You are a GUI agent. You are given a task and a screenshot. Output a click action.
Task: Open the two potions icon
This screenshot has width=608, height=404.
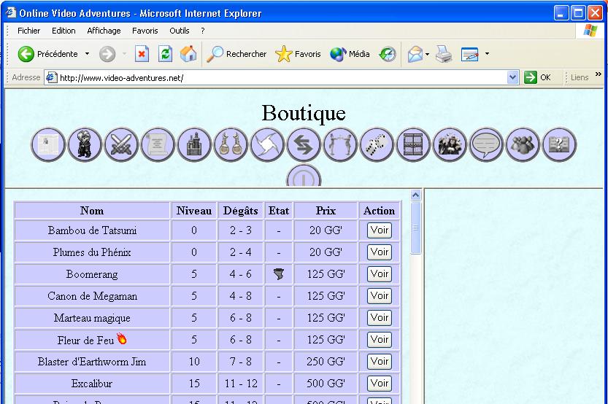231,145
